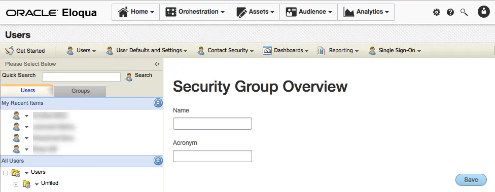Open the user profile avatar
The height and width of the screenshot is (192, 495).
pyautogui.click(x=484, y=12)
